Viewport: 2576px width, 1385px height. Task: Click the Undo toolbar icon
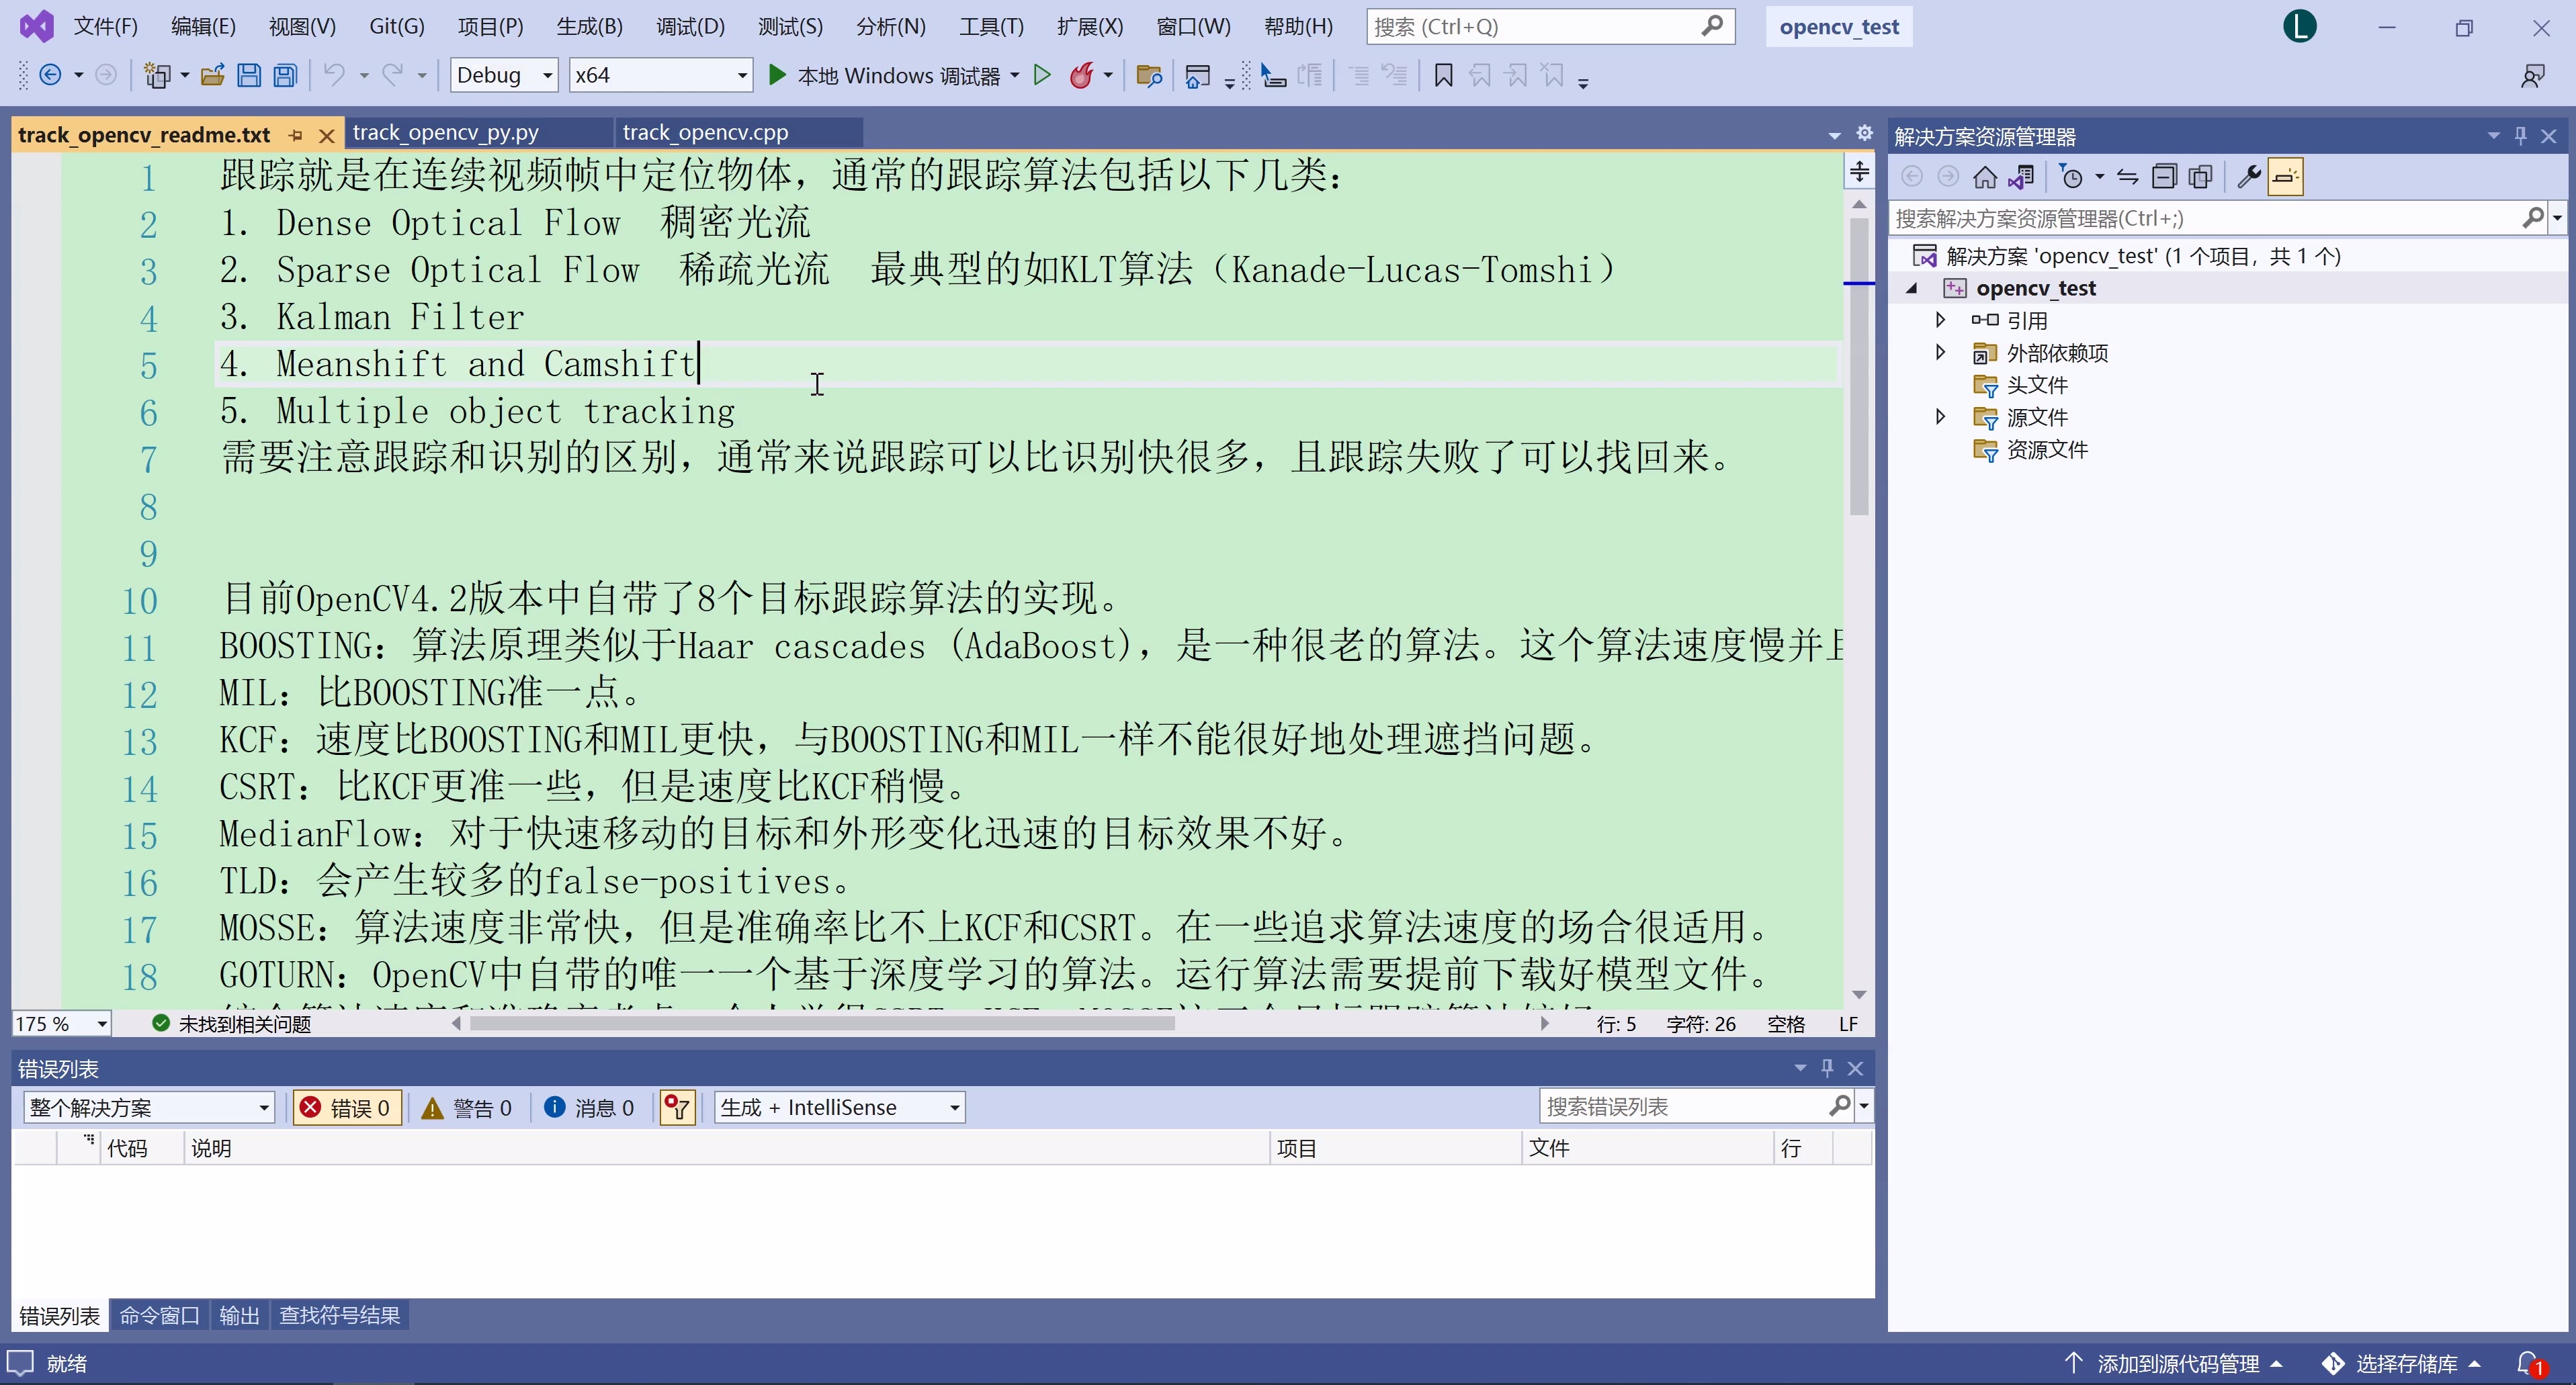pos(335,75)
